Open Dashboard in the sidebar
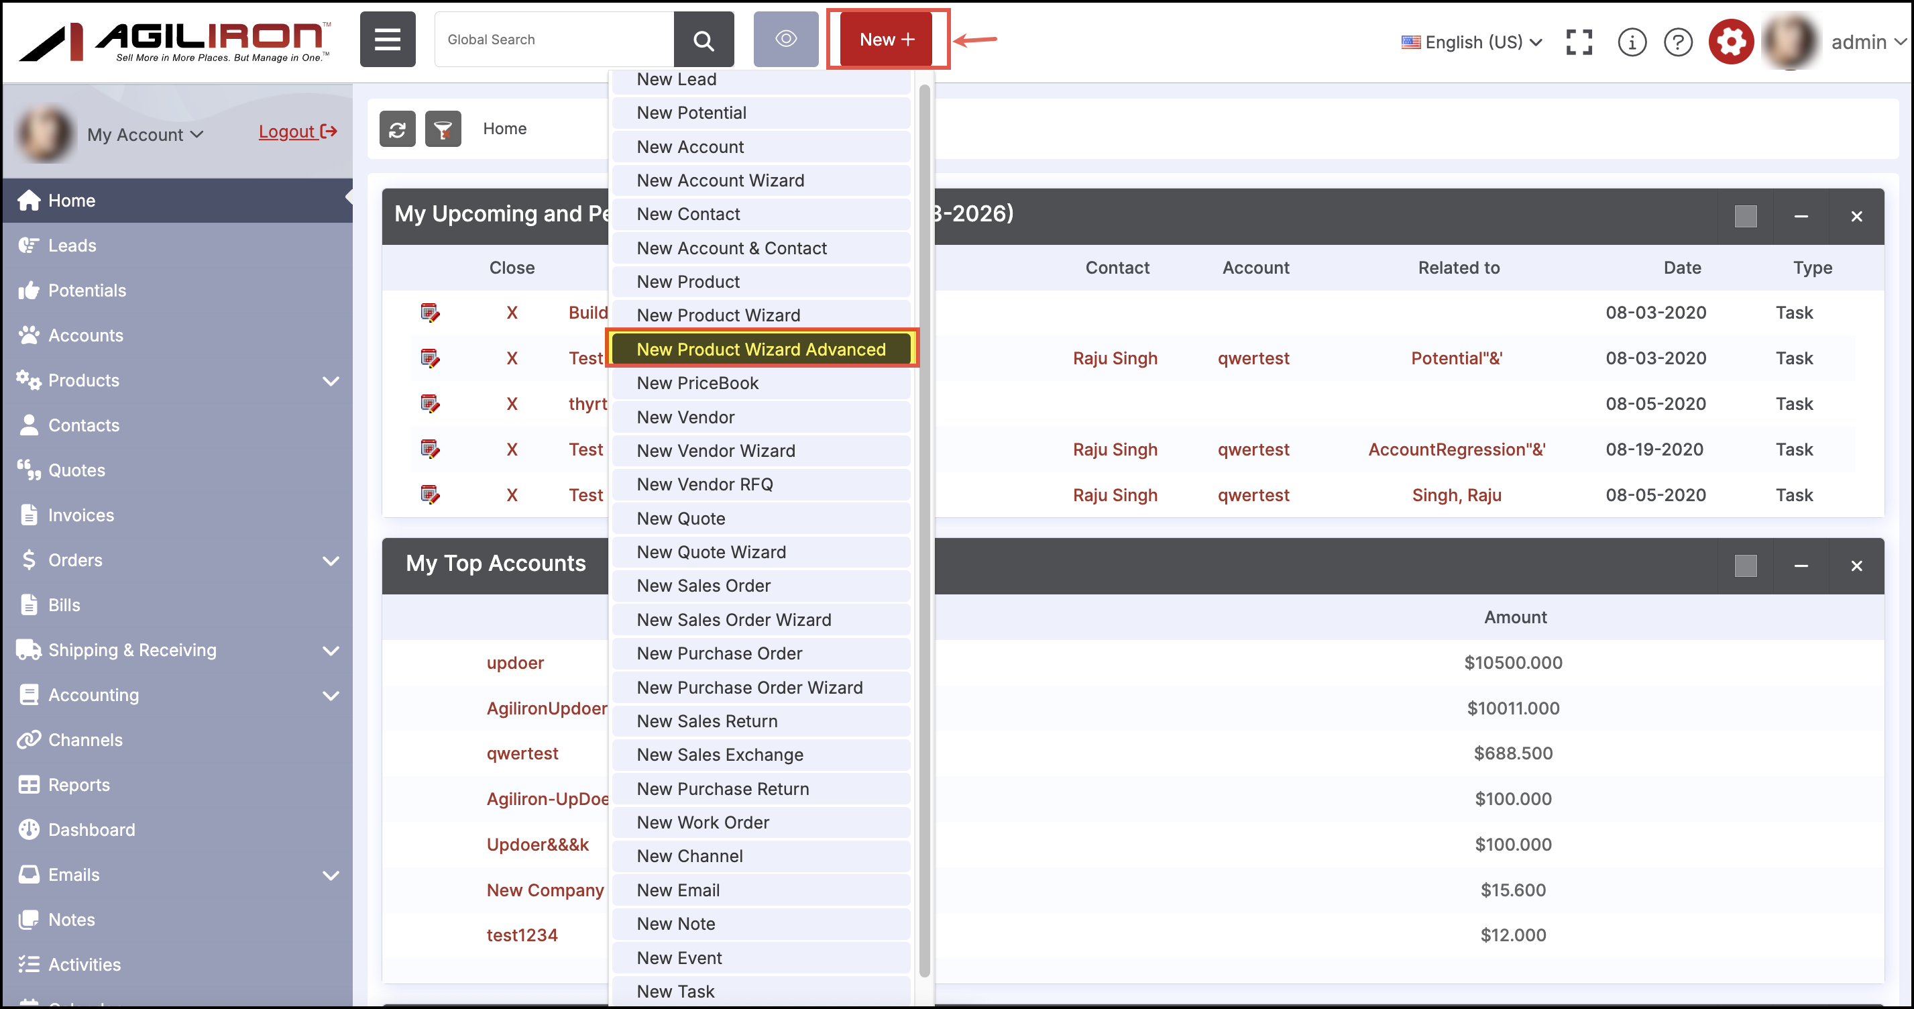1914x1009 pixels. 177,830
